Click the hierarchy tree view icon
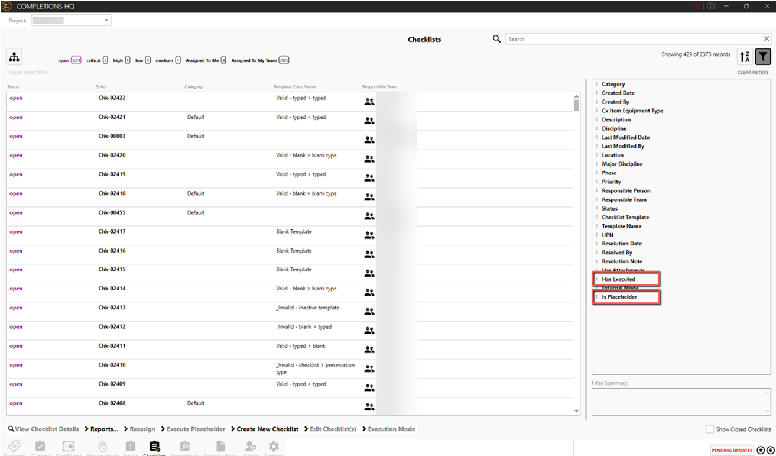Screen dimensions: 776x456 coord(14,57)
